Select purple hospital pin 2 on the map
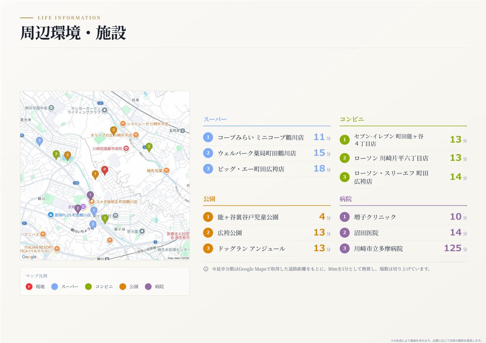Screen dimensions: 486x343 coord(78,209)
